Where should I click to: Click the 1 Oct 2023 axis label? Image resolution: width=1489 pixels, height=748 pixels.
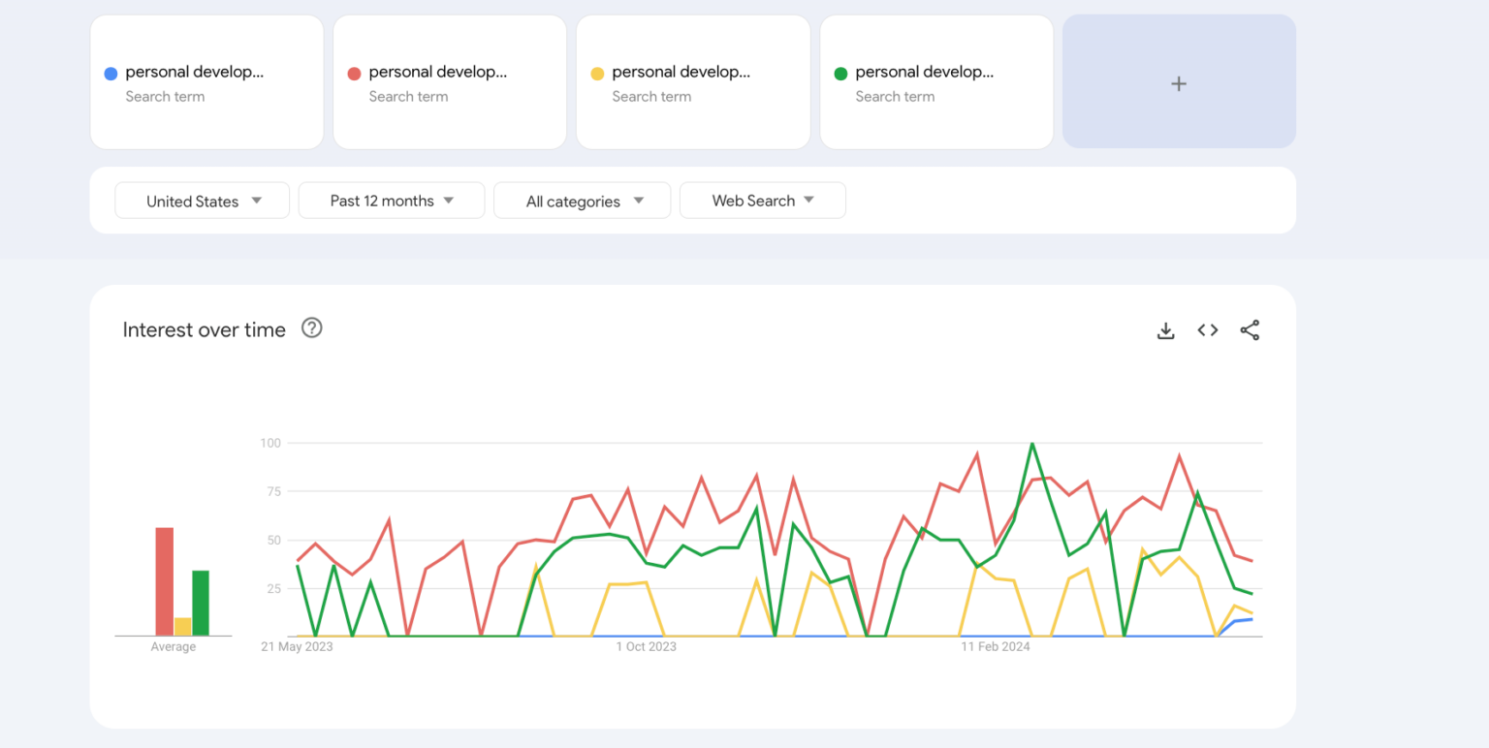[x=647, y=647]
